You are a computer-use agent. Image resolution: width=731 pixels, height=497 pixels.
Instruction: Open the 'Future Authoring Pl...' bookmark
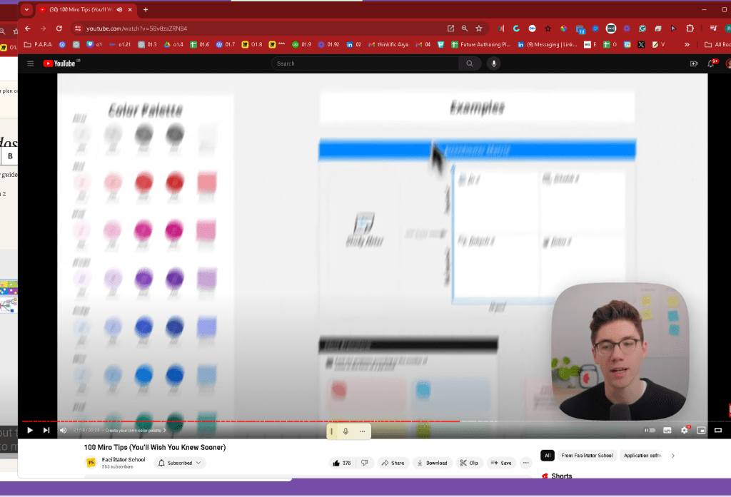click(480, 44)
